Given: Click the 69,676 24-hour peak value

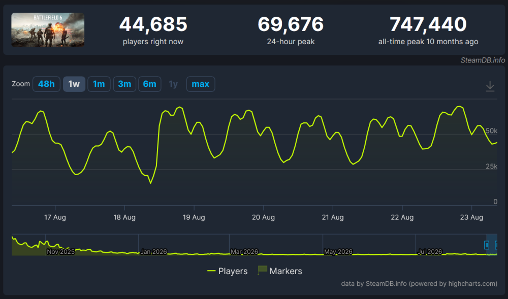Looking at the screenshot, I should pos(291,24).
